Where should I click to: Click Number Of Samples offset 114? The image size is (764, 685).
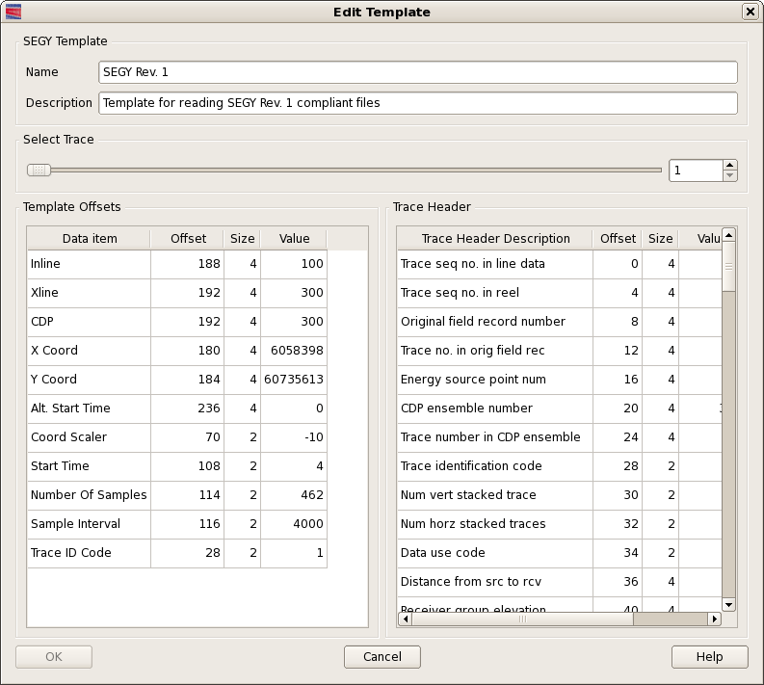point(188,495)
